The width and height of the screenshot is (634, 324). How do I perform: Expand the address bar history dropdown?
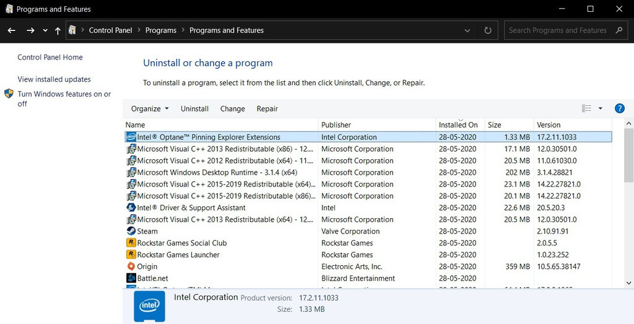[467, 30]
